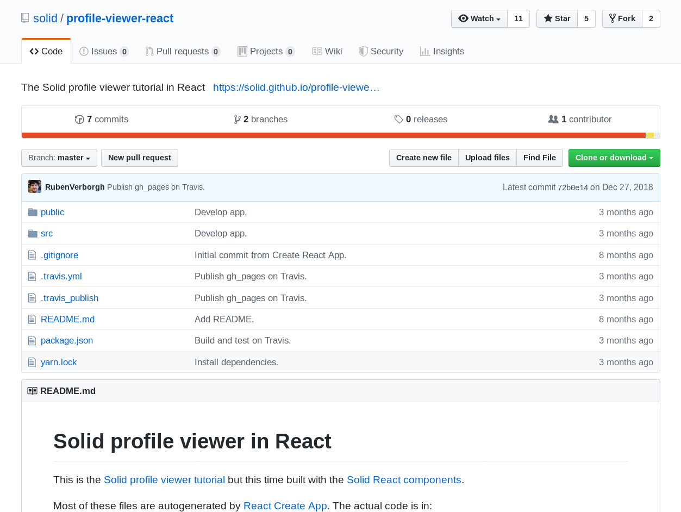
Task: Open the .travis.yml file
Action: click(x=61, y=276)
